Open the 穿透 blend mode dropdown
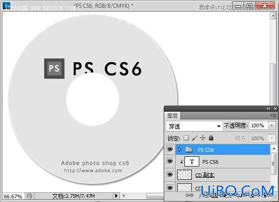Image resolution: width=279 pixels, height=202 pixels. pos(194,126)
